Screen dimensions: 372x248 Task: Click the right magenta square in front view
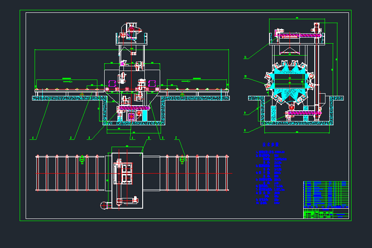tap(151, 83)
